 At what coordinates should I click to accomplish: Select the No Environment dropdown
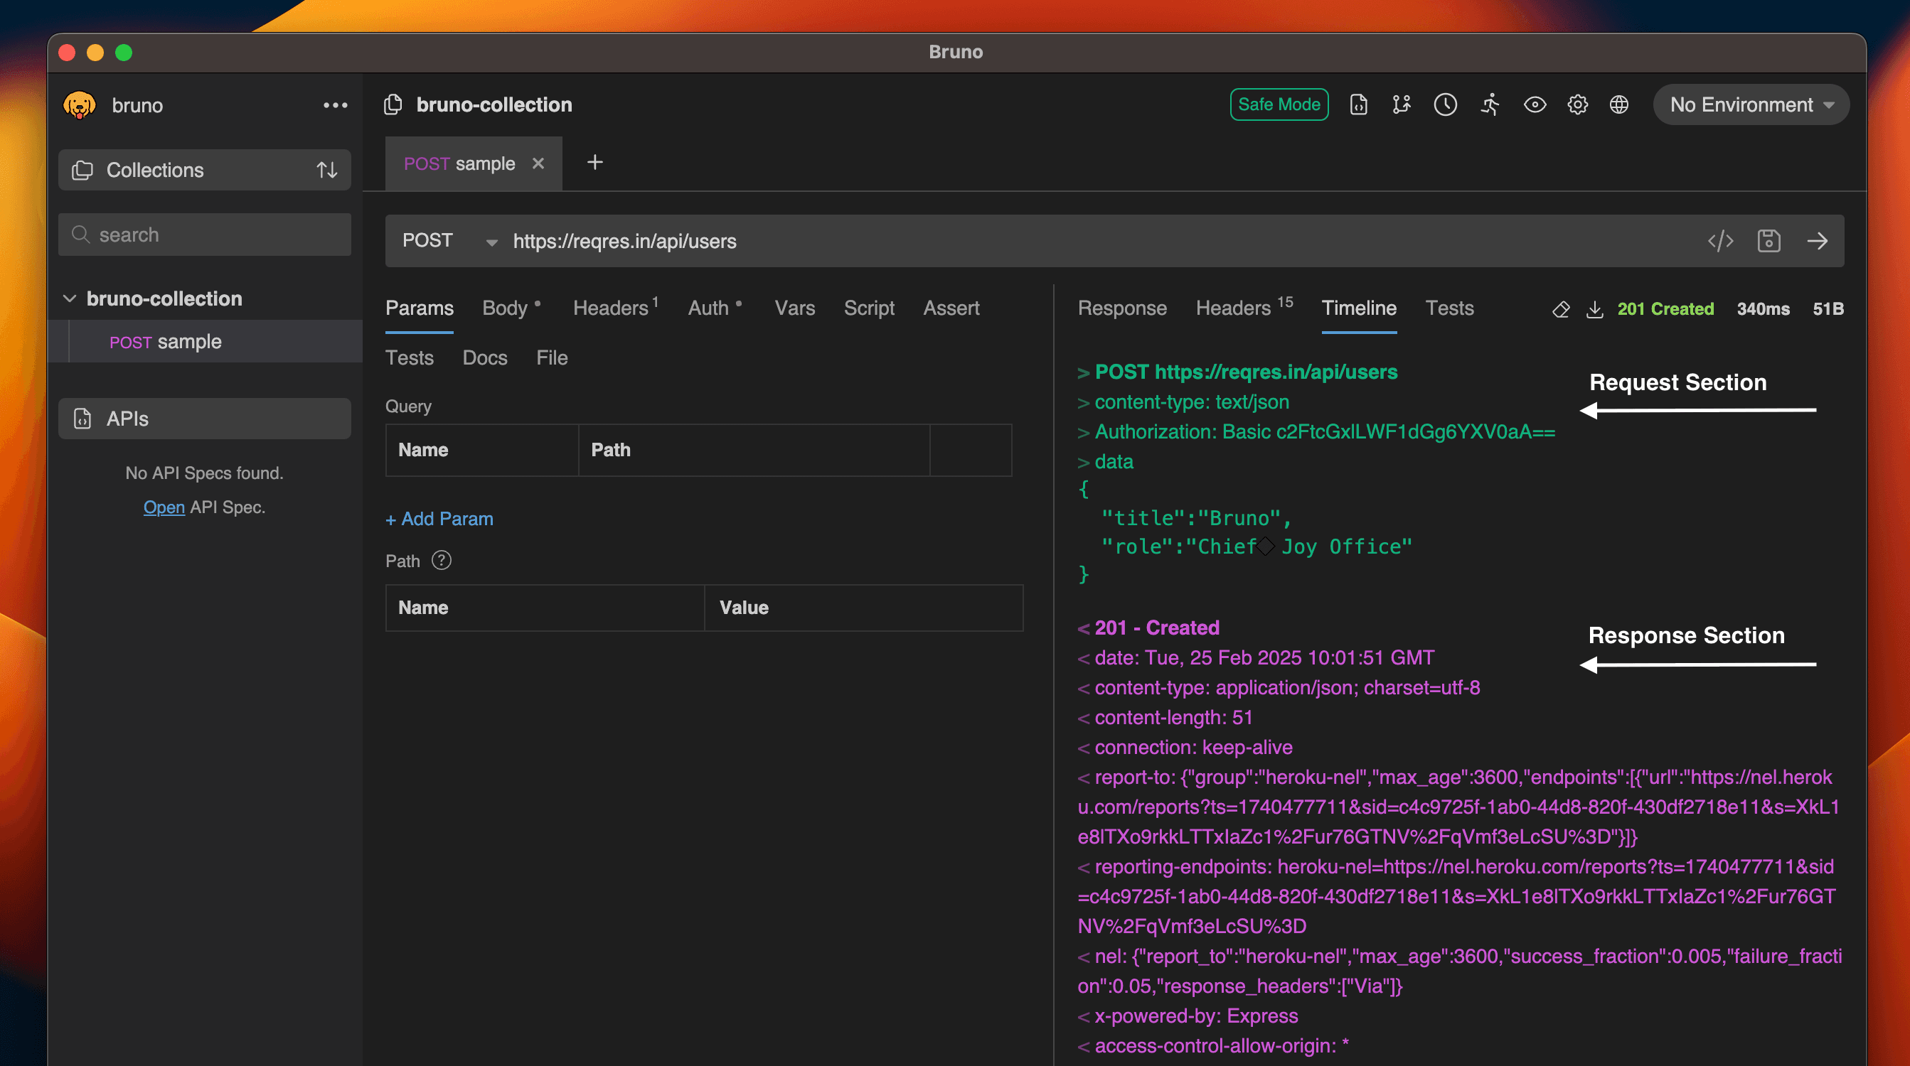1753,105
